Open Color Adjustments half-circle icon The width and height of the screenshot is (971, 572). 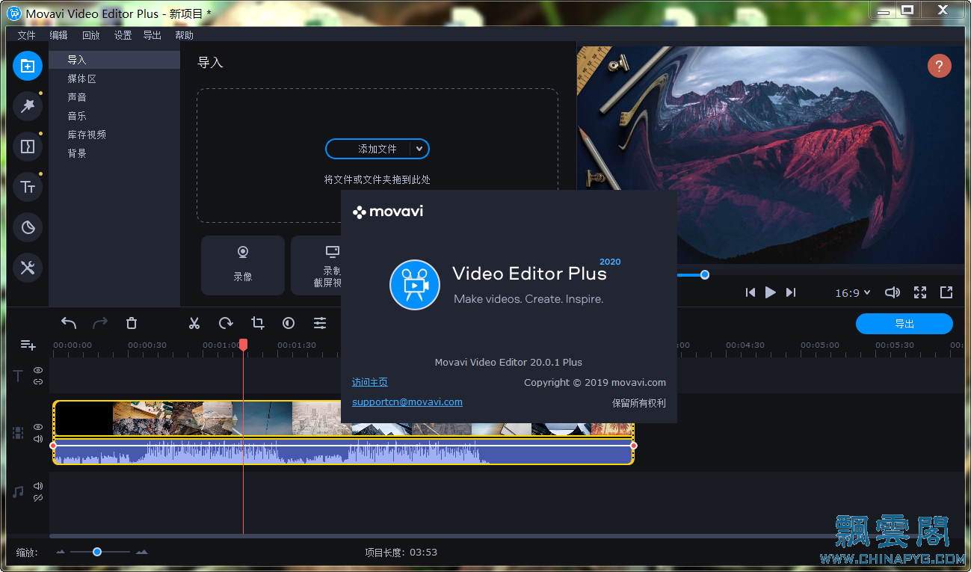click(289, 323)
